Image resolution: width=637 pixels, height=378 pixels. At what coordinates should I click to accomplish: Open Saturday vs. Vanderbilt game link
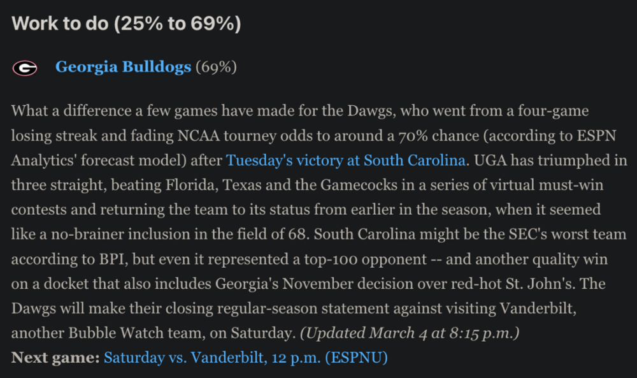coord(245,358)
